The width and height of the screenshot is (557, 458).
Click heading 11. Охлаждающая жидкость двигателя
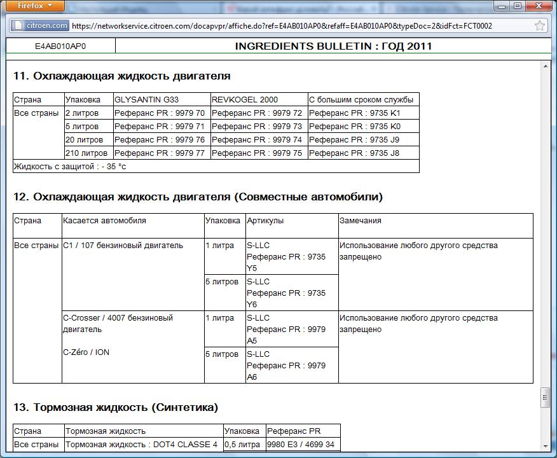(122, 76)
